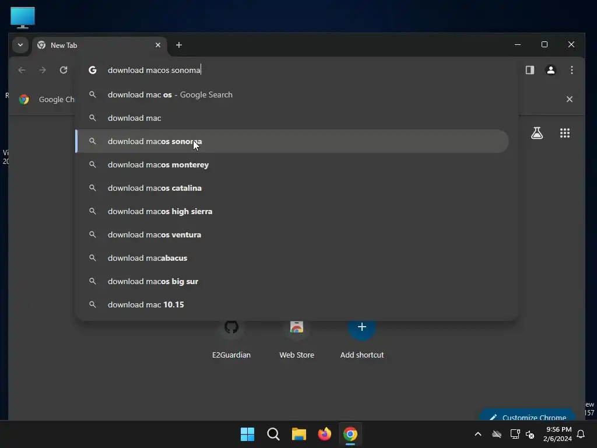597x448 pixels.
Task: Open a new tab with plus button
Action: coord(178,45)
